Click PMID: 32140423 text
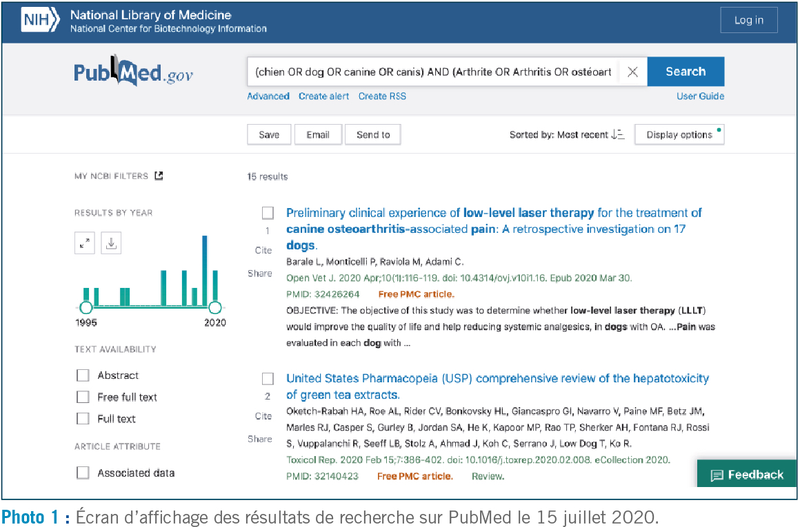Screen dimensions: 800x527 [322, 476]
